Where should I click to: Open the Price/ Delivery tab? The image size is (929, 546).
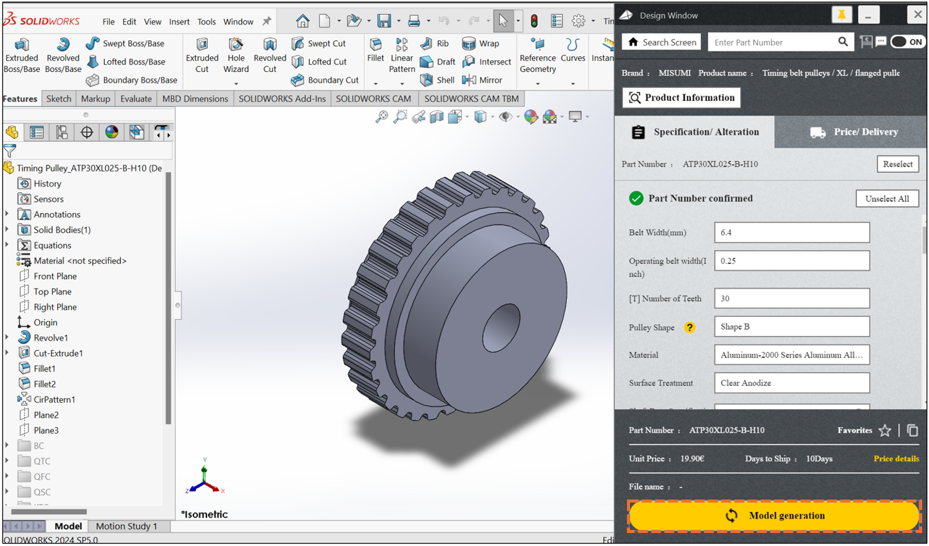[x=851, y=132]
